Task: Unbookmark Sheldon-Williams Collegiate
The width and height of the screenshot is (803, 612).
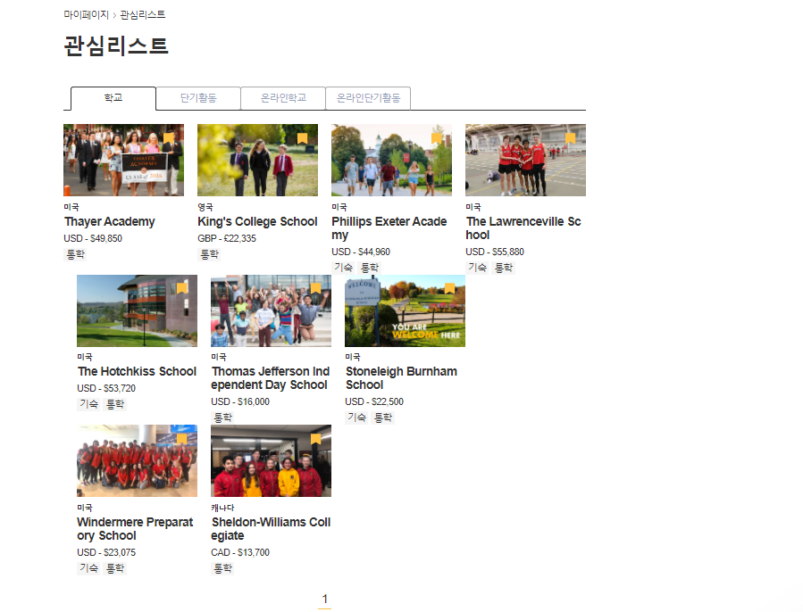Action: click(315, 439)
